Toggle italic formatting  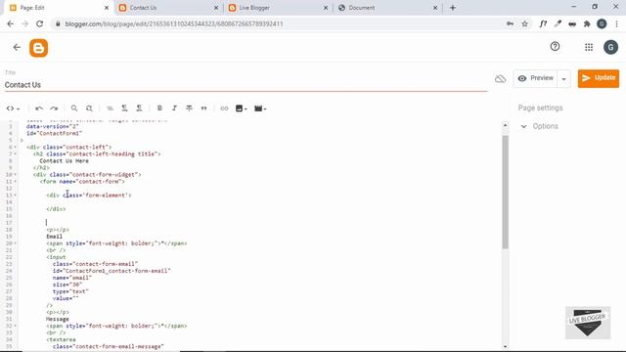point(174,109)
